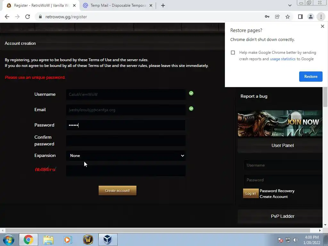Click the captcha input field
The height and width of the screenshot is (246, 328).
click(x=126, y=171)
